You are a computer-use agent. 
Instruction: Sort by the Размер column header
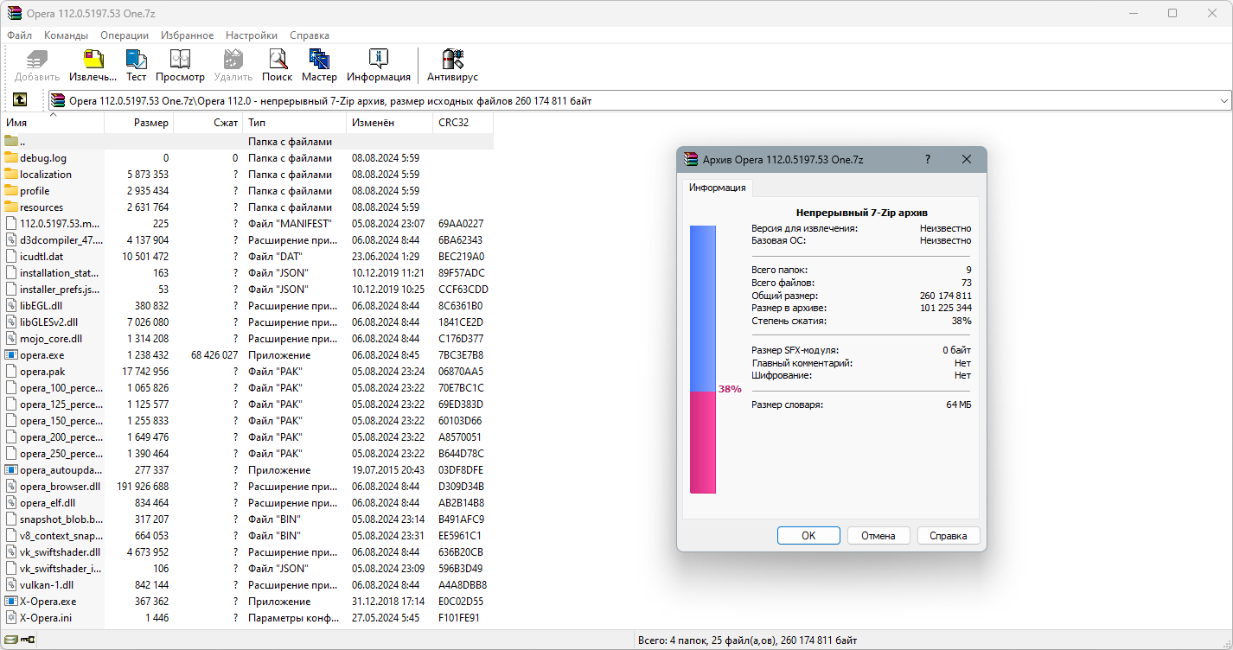coord(139,123)
